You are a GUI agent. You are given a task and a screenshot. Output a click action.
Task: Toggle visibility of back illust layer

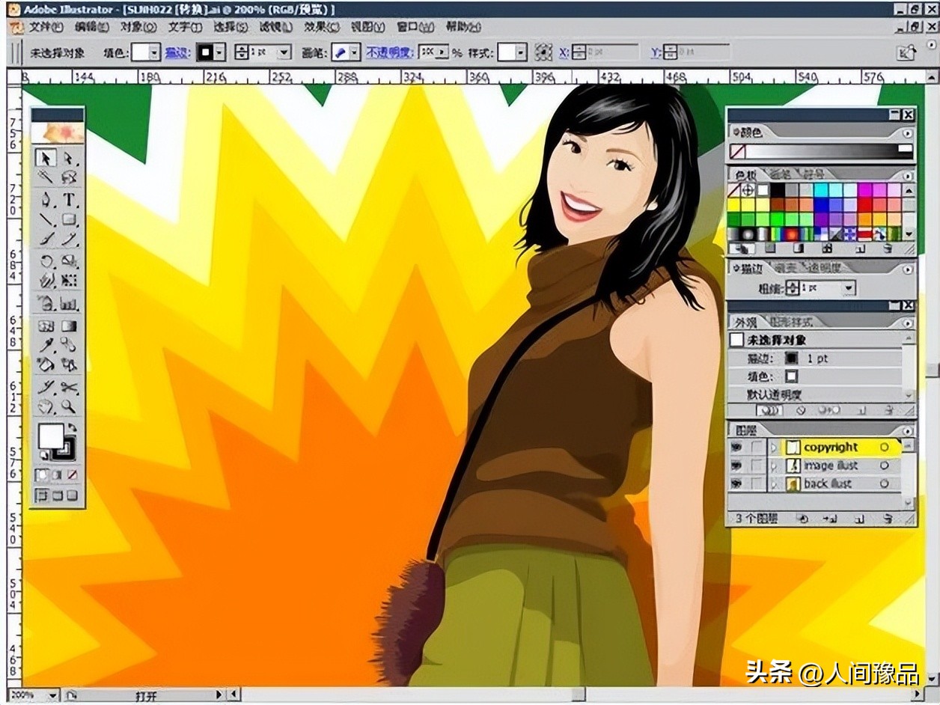(736, 484)
